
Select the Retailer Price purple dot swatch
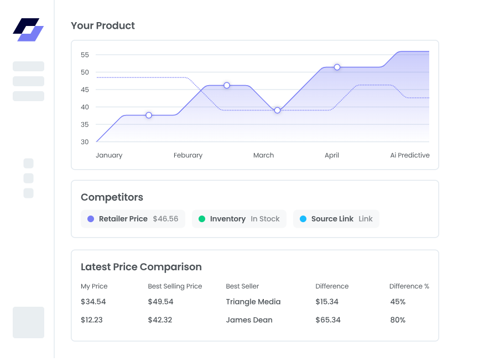pos(90,219)
